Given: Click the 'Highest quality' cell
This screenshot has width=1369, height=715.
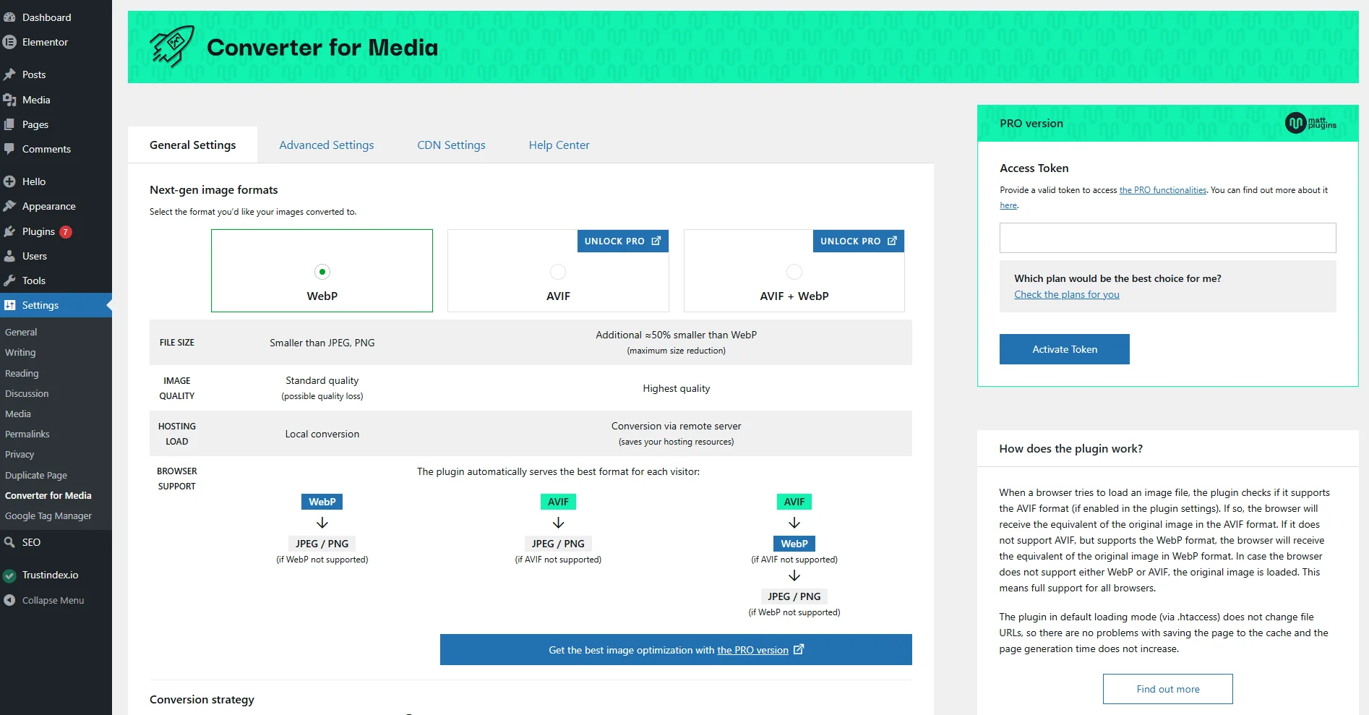Looking at the screenshot, I should (676, 388).
